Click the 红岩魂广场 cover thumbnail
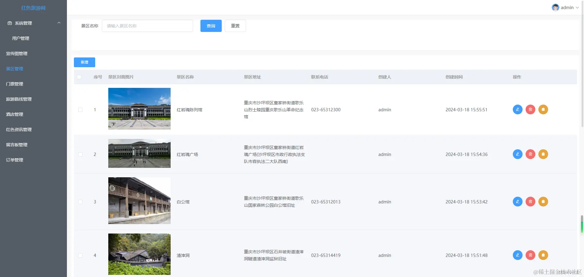 (139, 154)
